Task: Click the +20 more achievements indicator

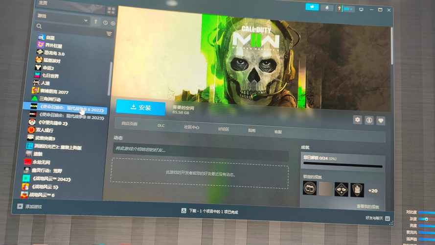Action: (373, 191)
